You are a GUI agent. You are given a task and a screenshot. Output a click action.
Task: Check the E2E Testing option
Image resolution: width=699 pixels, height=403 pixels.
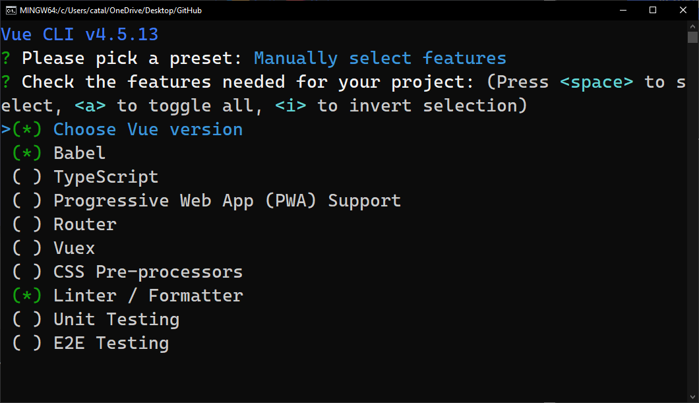click(27, 343)
